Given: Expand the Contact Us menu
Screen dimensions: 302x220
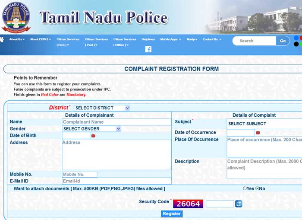Looking at the screenshot, I should click(212, 39).
